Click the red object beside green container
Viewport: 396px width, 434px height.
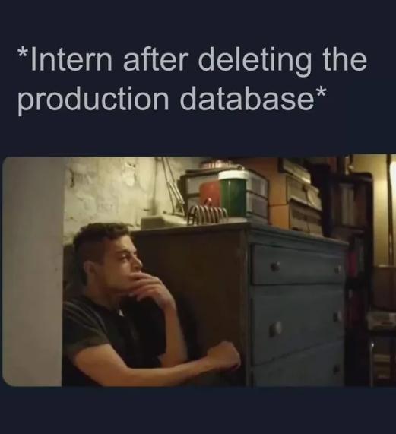point(210,195)
